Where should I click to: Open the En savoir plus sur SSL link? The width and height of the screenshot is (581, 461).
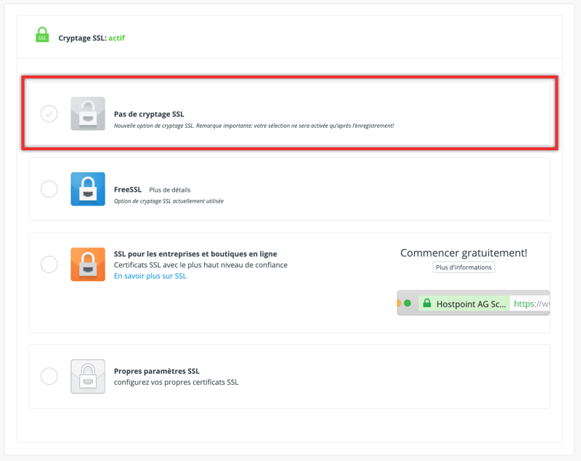(150, 276)
